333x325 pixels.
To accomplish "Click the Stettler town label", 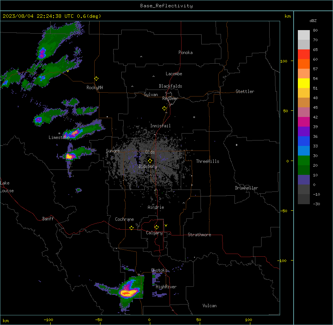I will [x=245, y=91].
